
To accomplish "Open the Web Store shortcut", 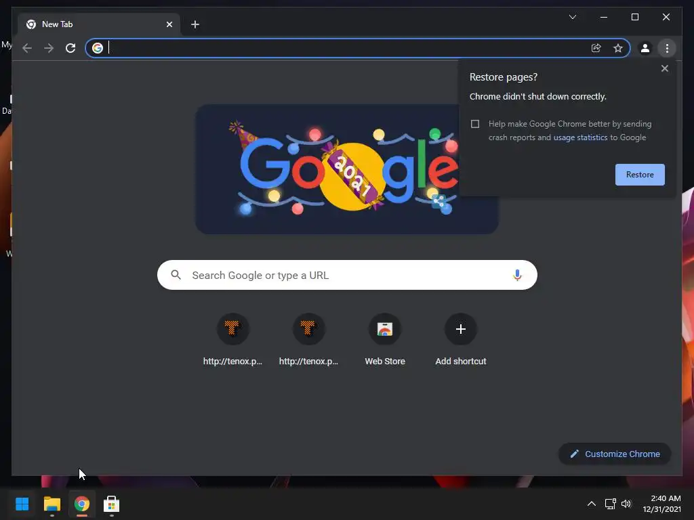I will point(385,340).
